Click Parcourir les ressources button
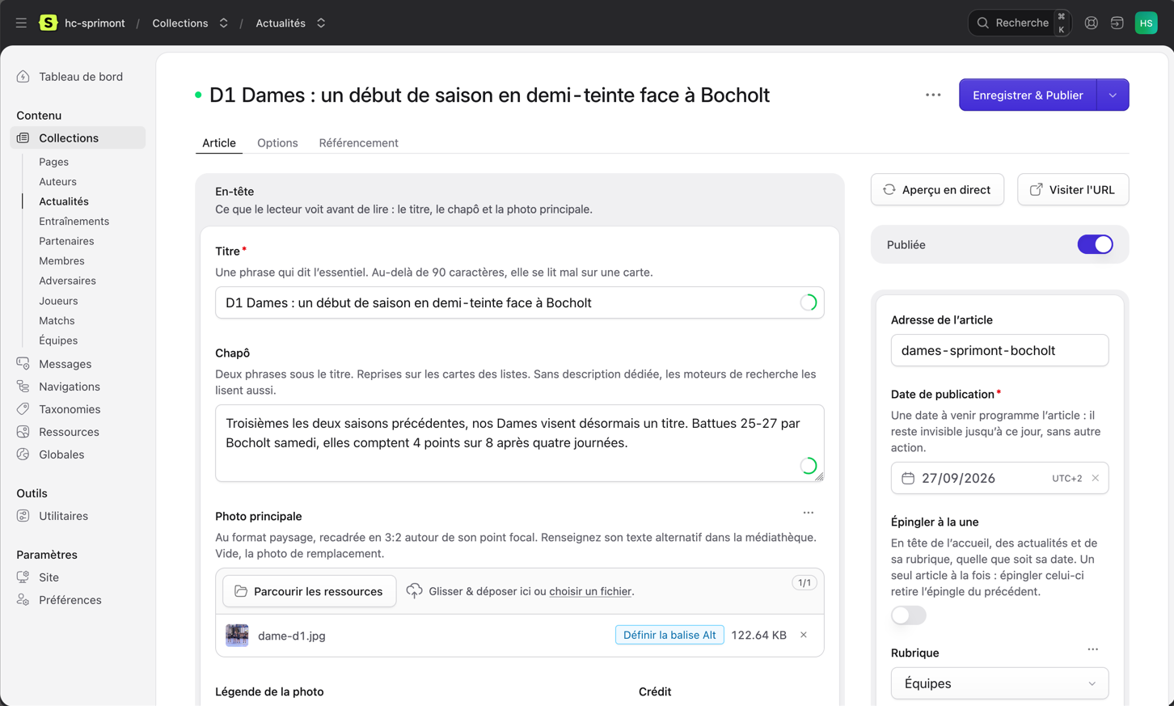 coord(309,591)
